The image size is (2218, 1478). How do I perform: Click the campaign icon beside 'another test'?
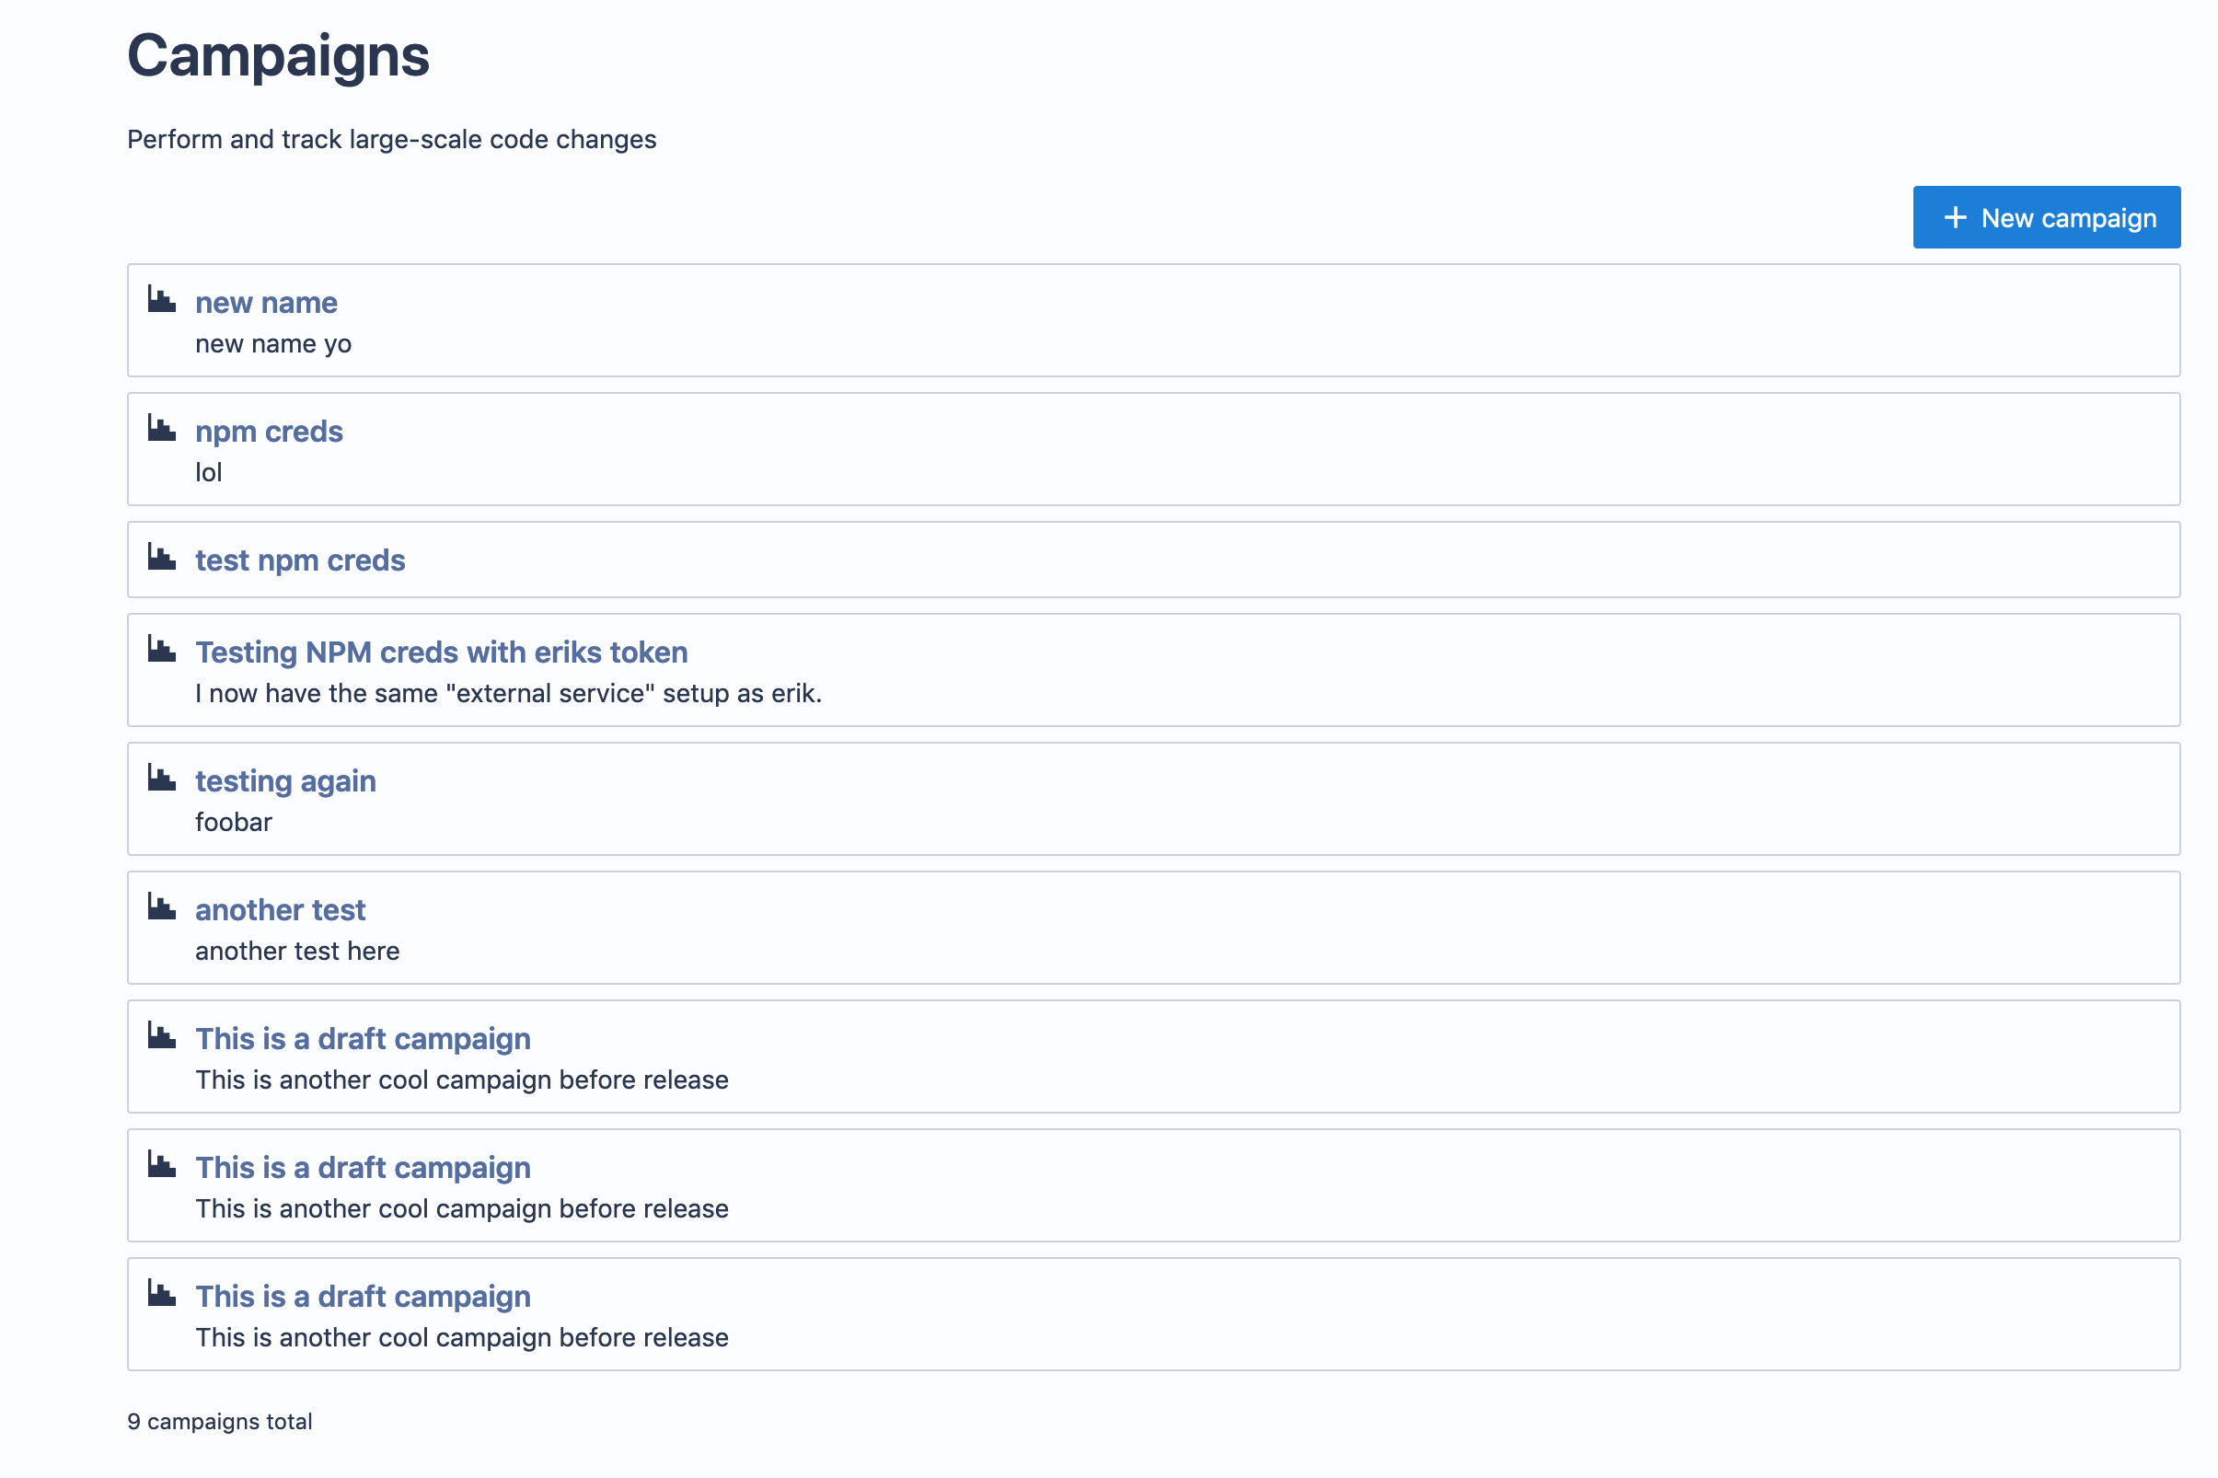162,907
